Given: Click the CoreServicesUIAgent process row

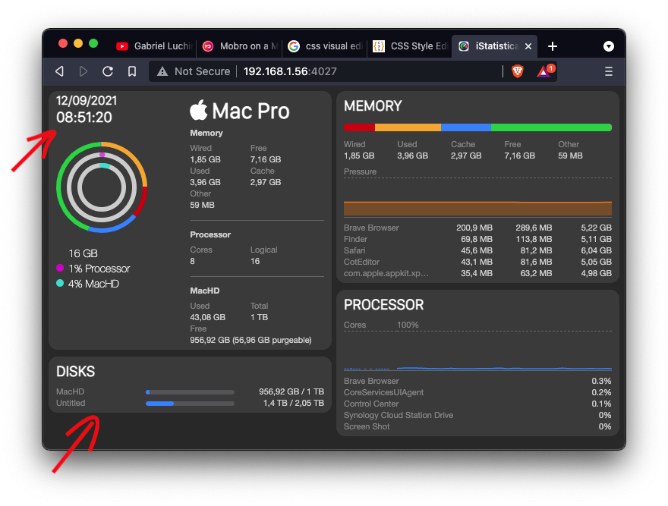Looking at the screenshot, I should click(477, 392).
